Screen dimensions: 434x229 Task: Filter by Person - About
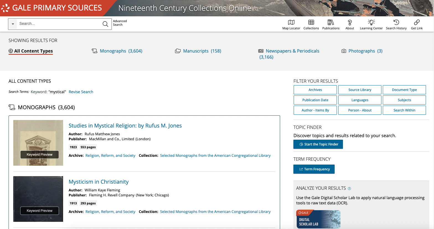[x=360, y=110]
